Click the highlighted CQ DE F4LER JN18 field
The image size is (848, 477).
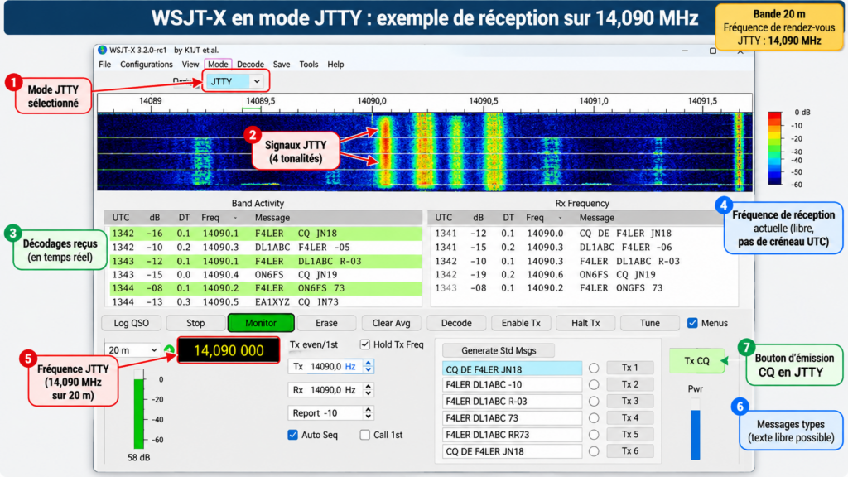(512, 369)
